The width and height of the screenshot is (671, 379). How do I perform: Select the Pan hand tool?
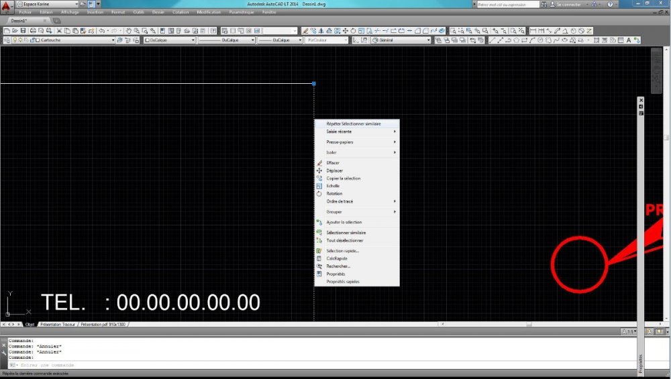coord(128,31)
